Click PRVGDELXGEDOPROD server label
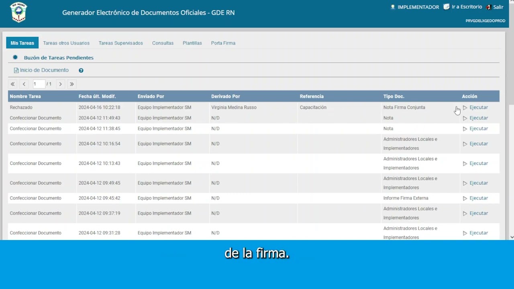 pyautogui.click(x=485, y=21)
